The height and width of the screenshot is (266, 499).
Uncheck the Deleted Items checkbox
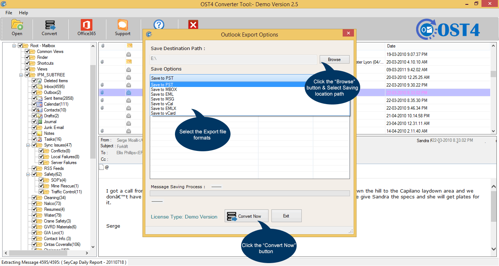click(x=34, y=81)
